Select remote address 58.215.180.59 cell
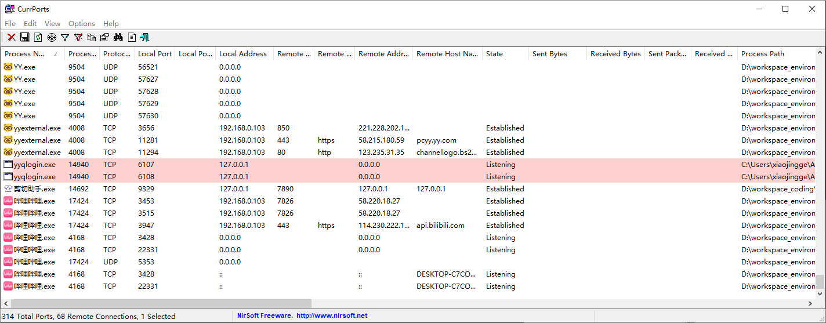Image resolution: width=826 pixels, height=323 pixels. coord(381,140)
